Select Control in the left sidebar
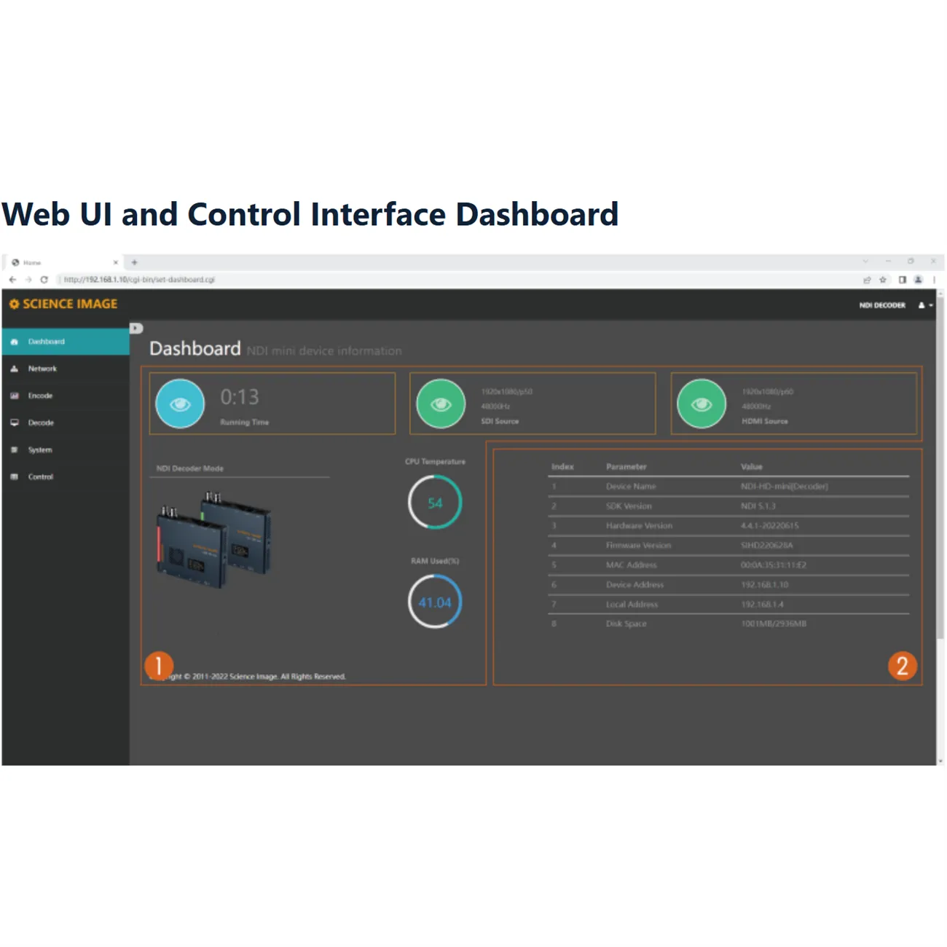 pos(41,476)
